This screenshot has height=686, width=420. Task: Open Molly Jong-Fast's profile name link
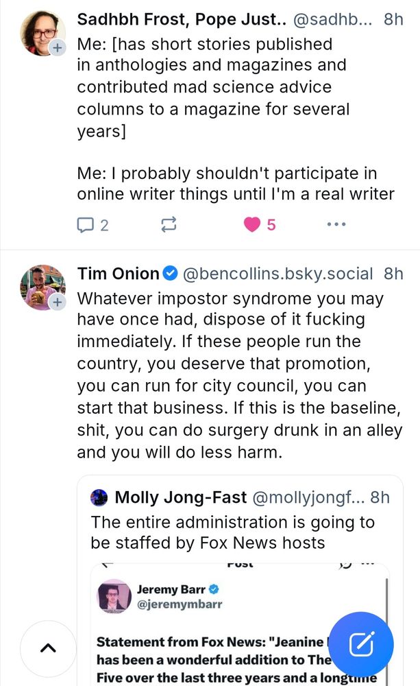(180, 497)
